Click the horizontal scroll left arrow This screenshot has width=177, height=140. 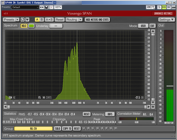pos(6,107)
